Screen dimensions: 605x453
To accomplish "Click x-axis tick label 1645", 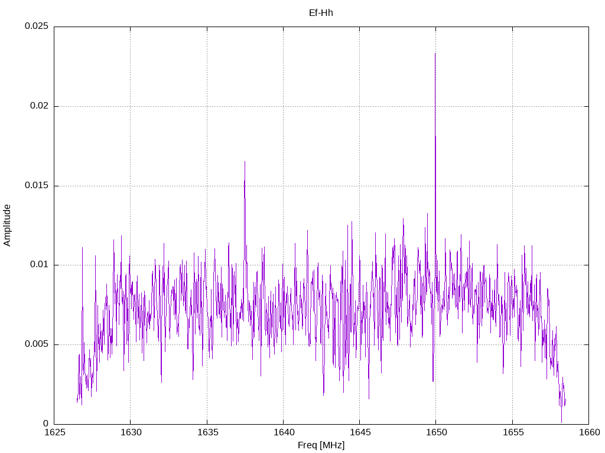I will click(x=360, y=432).
